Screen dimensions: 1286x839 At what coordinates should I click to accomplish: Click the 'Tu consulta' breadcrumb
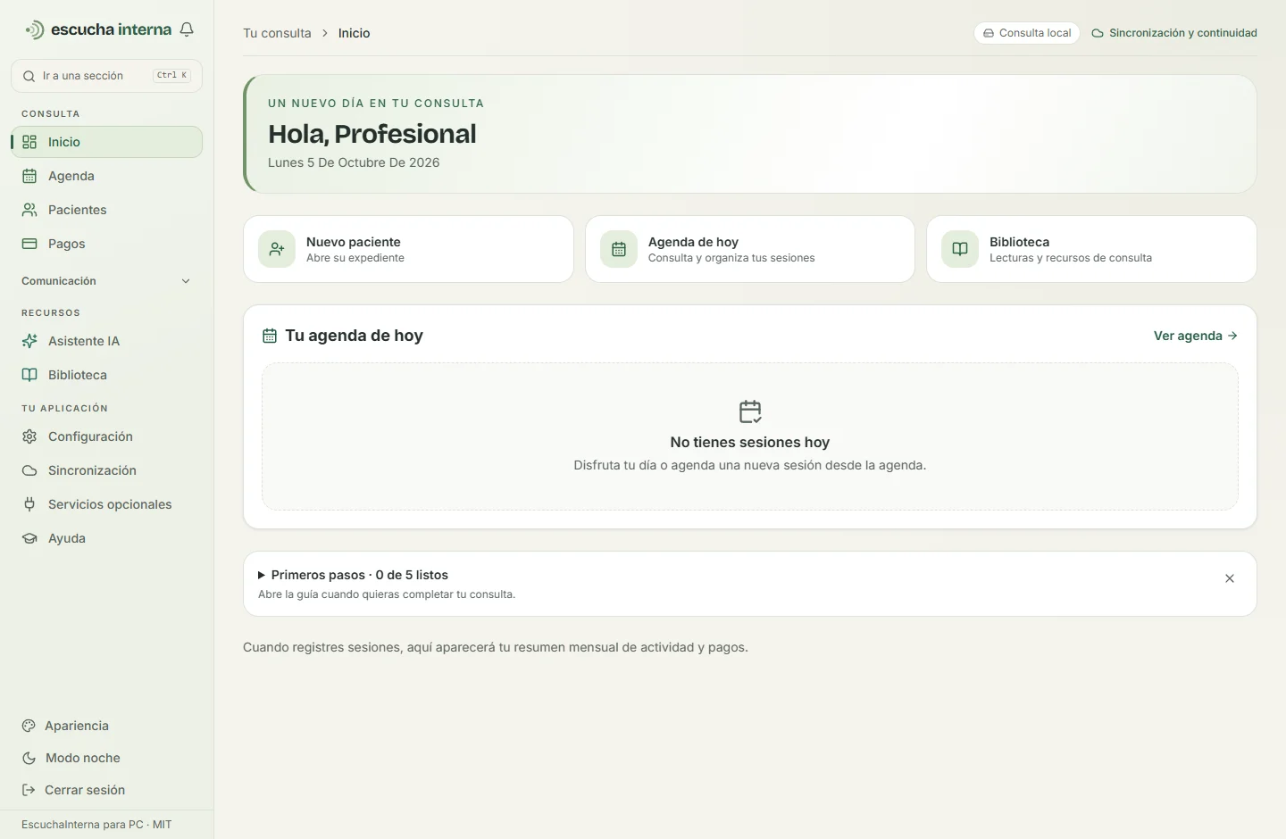(x=277, y=33)
